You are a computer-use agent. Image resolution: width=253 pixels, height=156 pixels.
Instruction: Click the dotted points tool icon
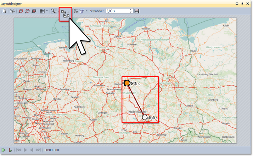[x=12, y=11]
